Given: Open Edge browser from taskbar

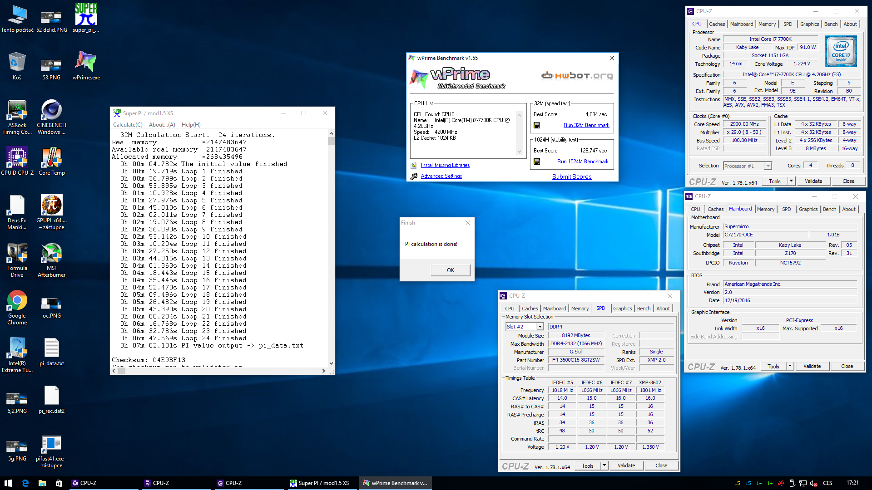Looking at the screenshot, I should [25, 483].
